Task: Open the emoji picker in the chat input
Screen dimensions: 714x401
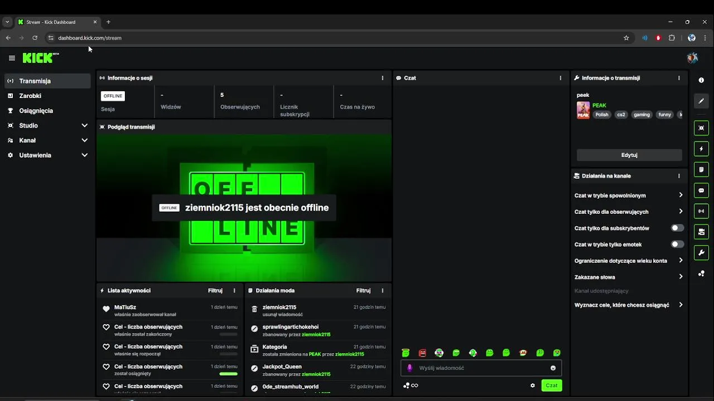Action: click(553, 368)
